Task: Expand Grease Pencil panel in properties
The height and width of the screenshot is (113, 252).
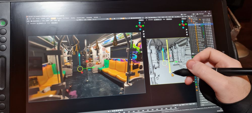Action: coord(205,102)
